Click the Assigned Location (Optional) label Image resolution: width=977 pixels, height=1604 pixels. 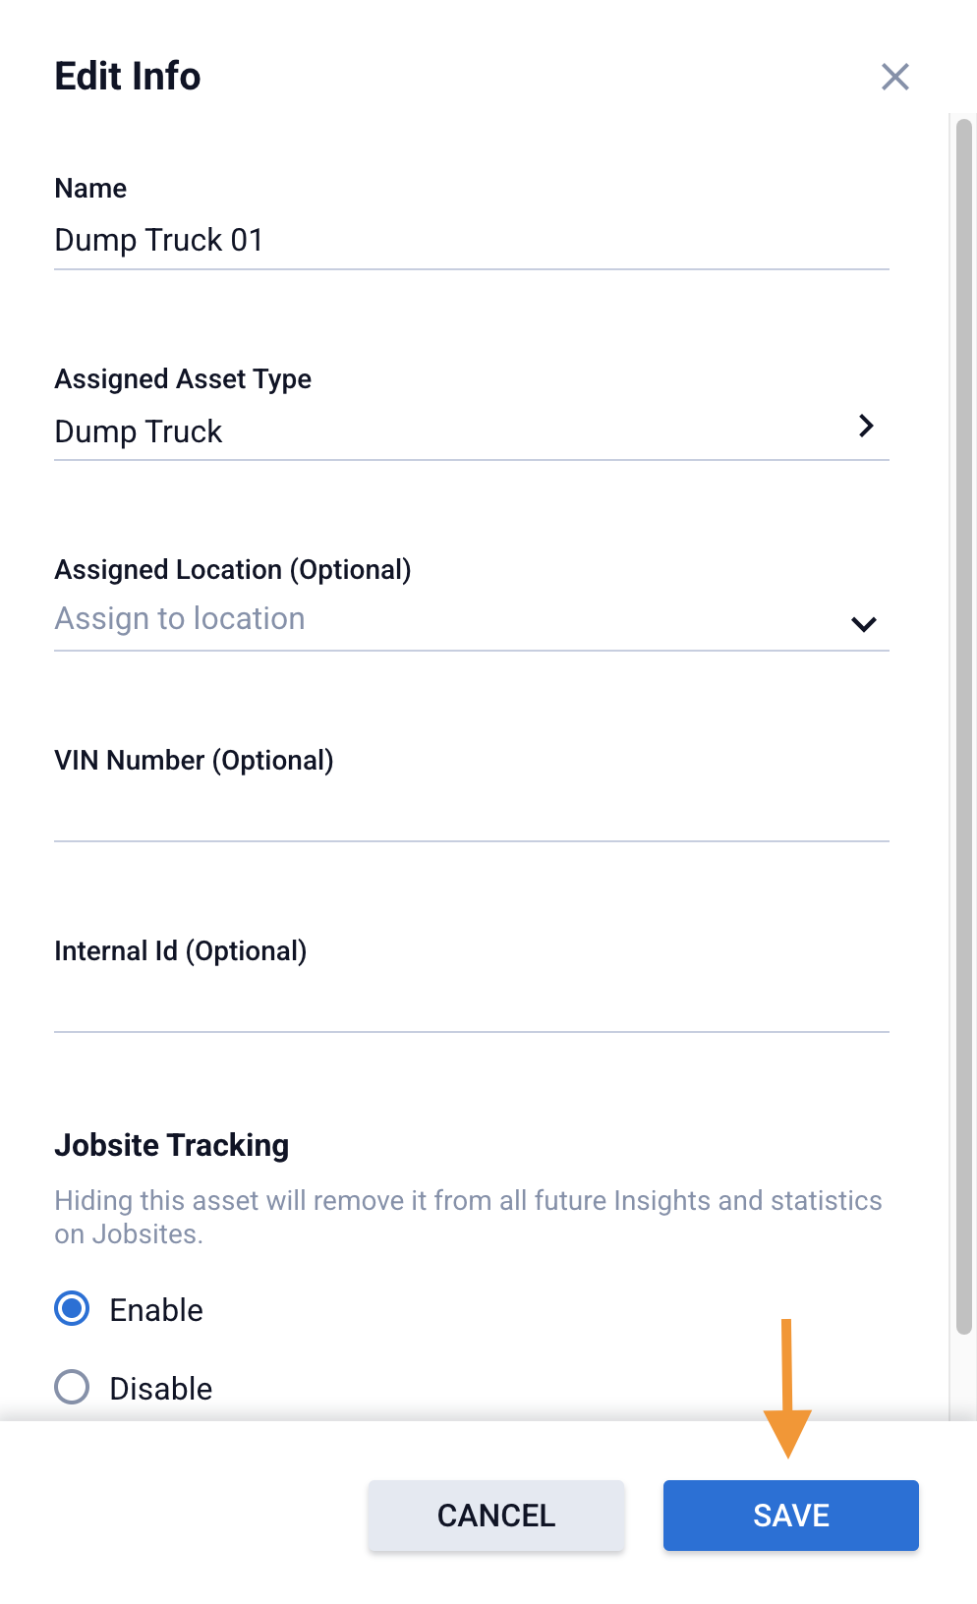click(x=233, y=570)
